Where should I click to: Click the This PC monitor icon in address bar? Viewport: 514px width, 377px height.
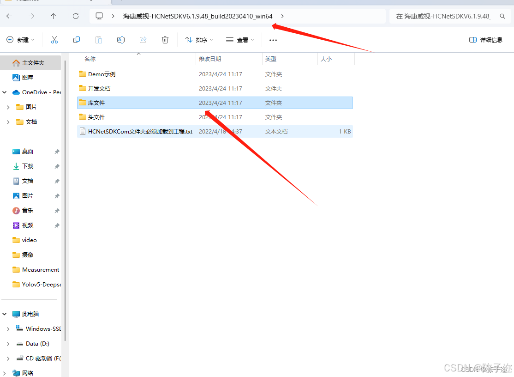(x=99, y=16)
